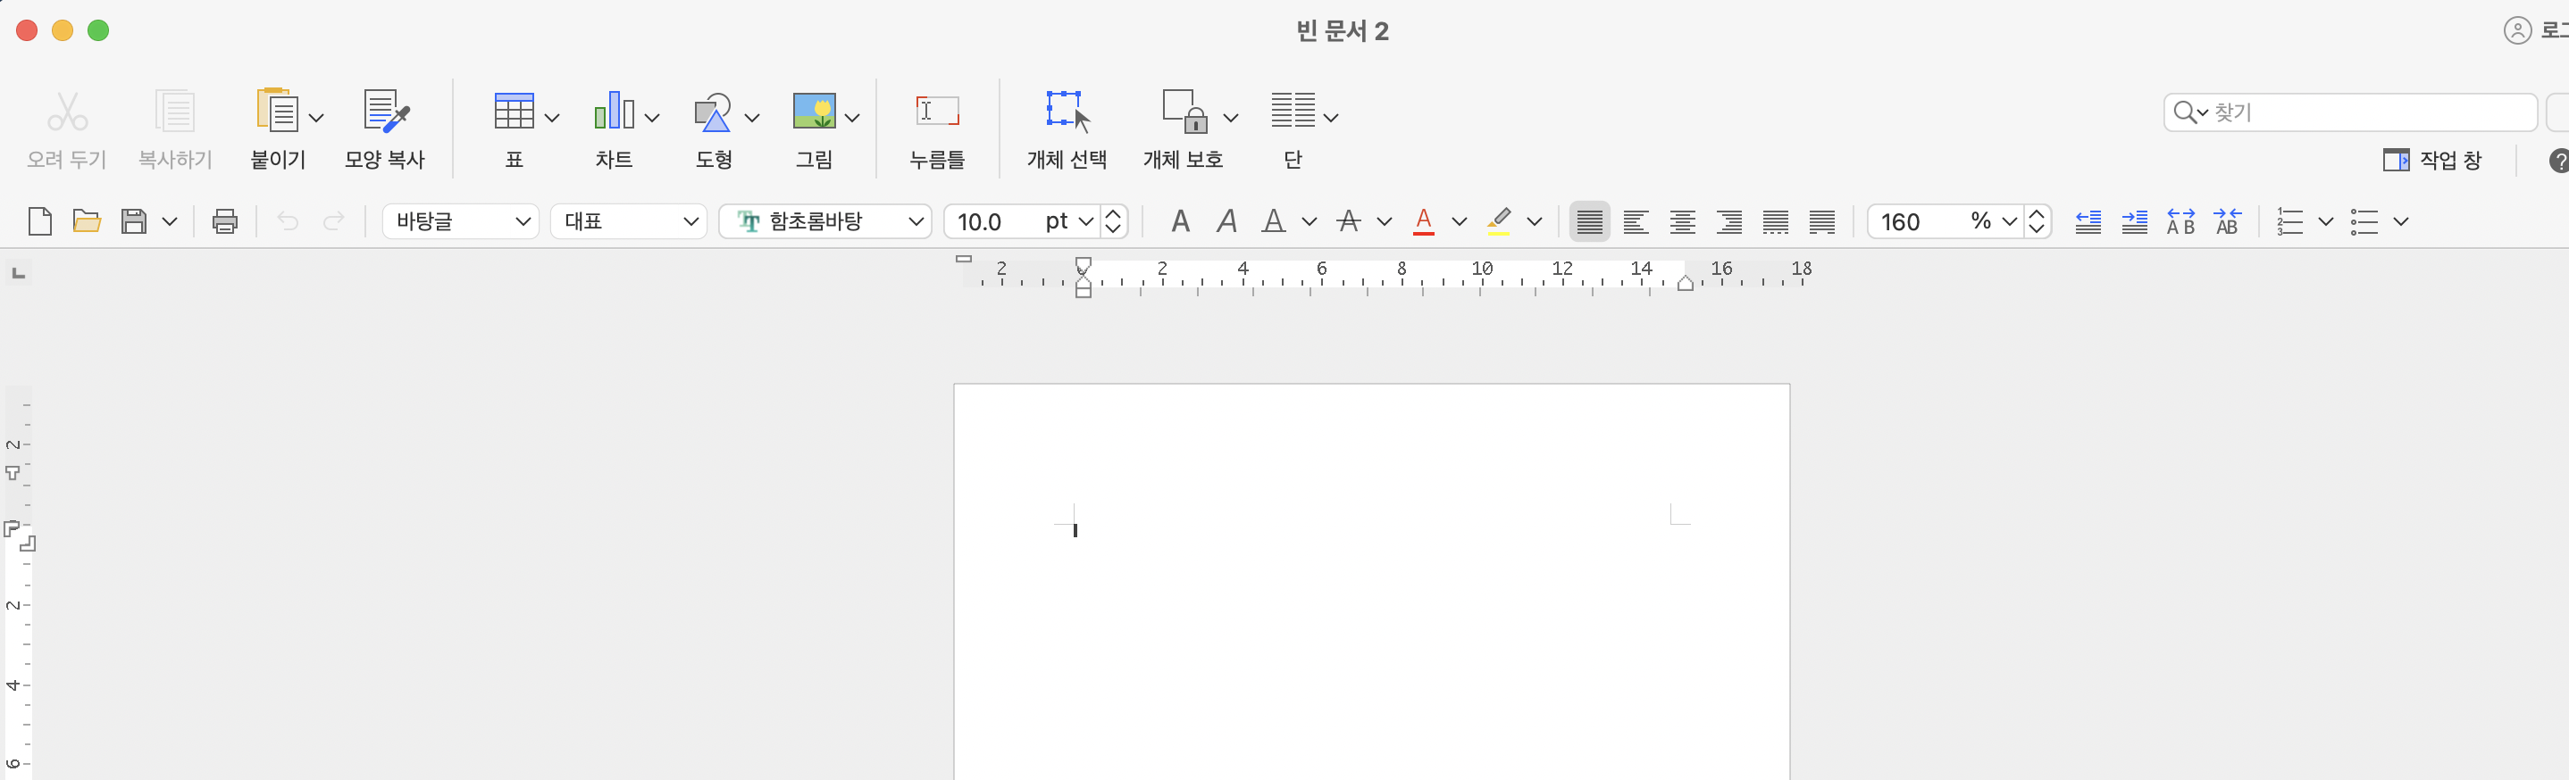Click the Paste (붙이기) clipboard icon

point(276,111)
